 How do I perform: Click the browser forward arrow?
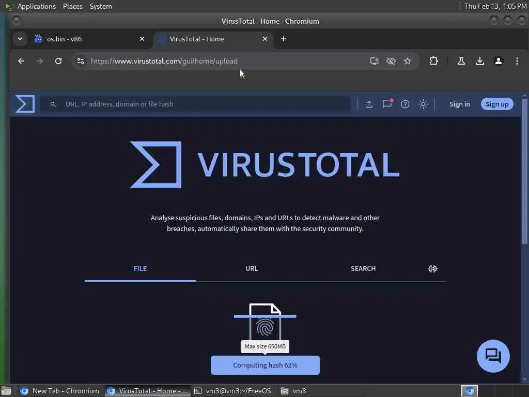(39, 61)
